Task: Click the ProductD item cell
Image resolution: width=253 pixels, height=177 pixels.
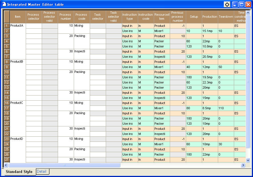Action: 18,150
